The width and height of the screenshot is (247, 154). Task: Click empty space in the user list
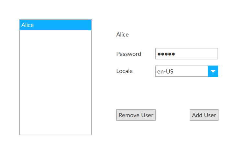pyautogui.click(x=55, y=81)
